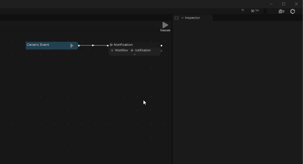Select the Inspector tab
Viewport: 303px width, 164px height.
(192, 18)
